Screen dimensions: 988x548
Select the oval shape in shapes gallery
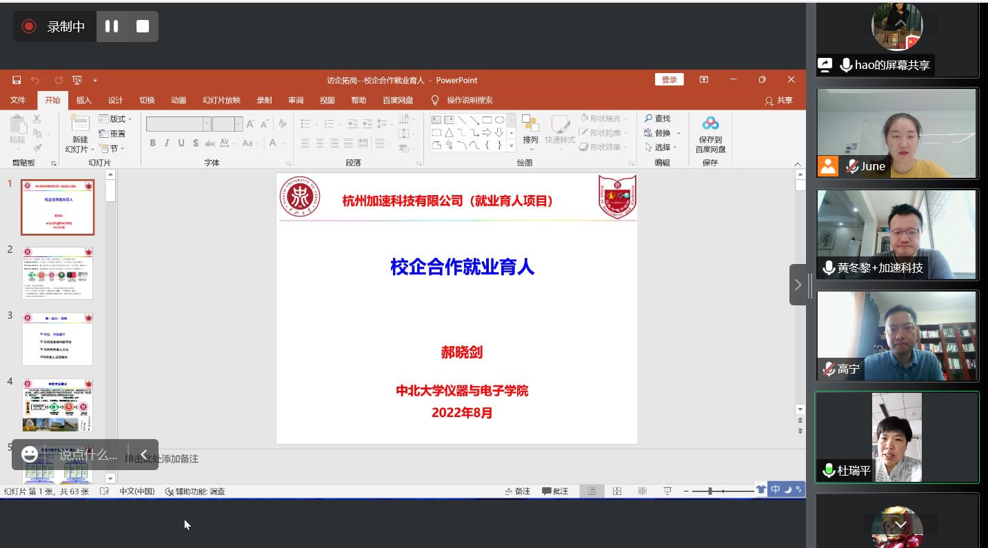click(x=499, y=120)
